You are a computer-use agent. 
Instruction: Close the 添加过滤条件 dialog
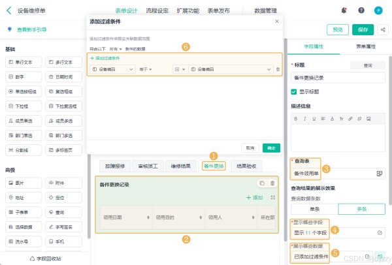click(277, 22)
